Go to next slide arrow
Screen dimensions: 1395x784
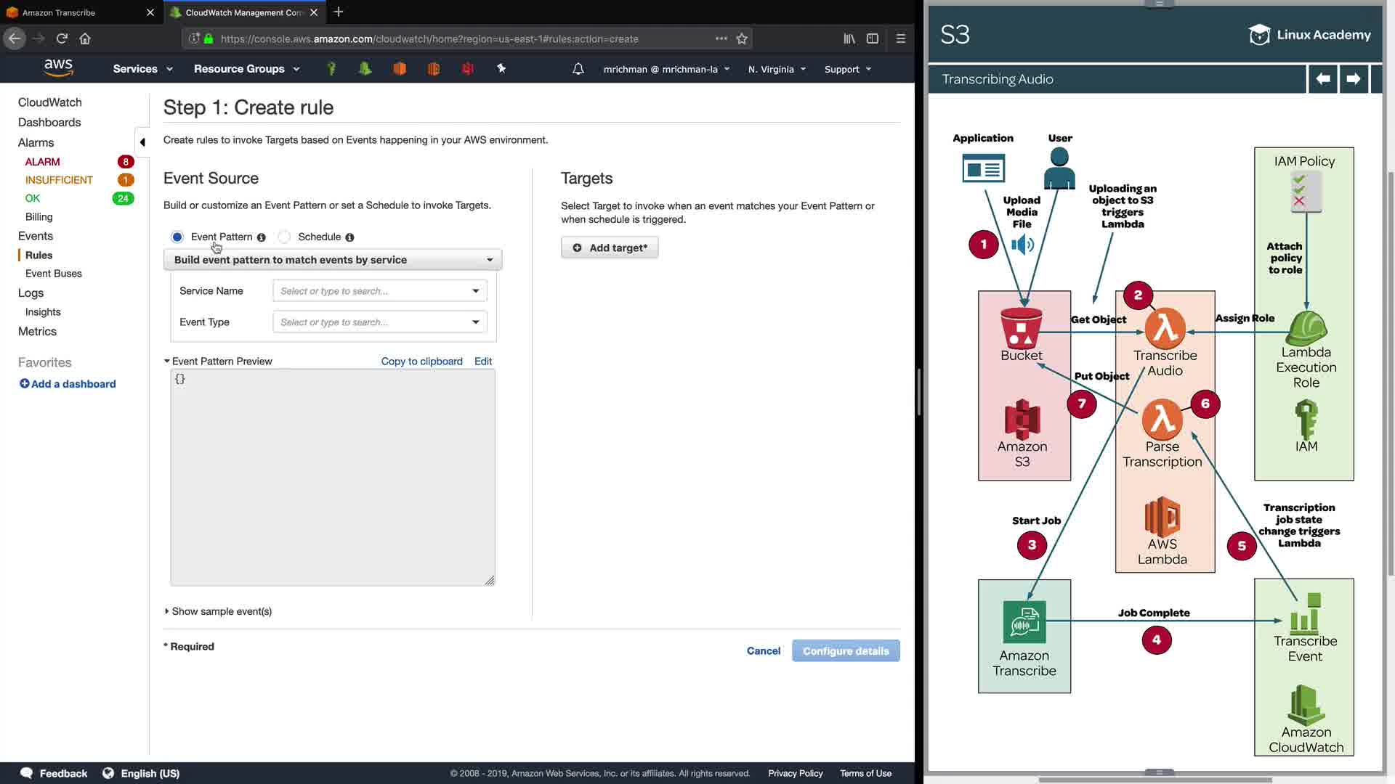tap(1353, 79)
